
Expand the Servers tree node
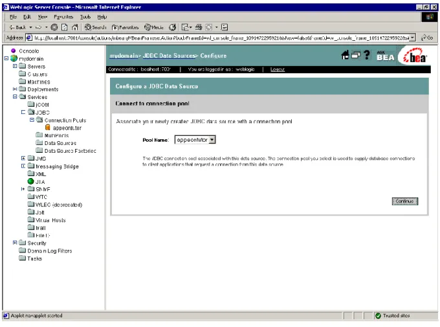pyautogui.click(x=15, y=66)
